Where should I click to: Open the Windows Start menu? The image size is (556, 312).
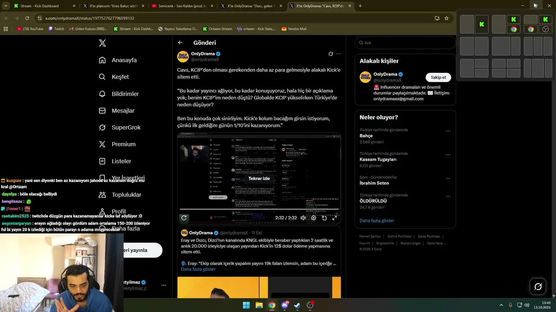(x=246, y=305)
